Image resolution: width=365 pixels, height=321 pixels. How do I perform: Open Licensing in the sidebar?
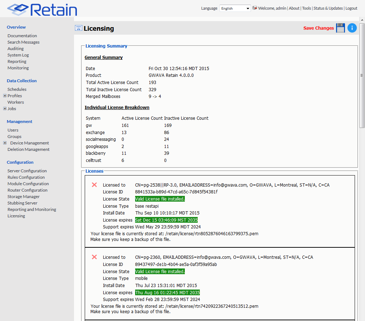coord(16,216)
